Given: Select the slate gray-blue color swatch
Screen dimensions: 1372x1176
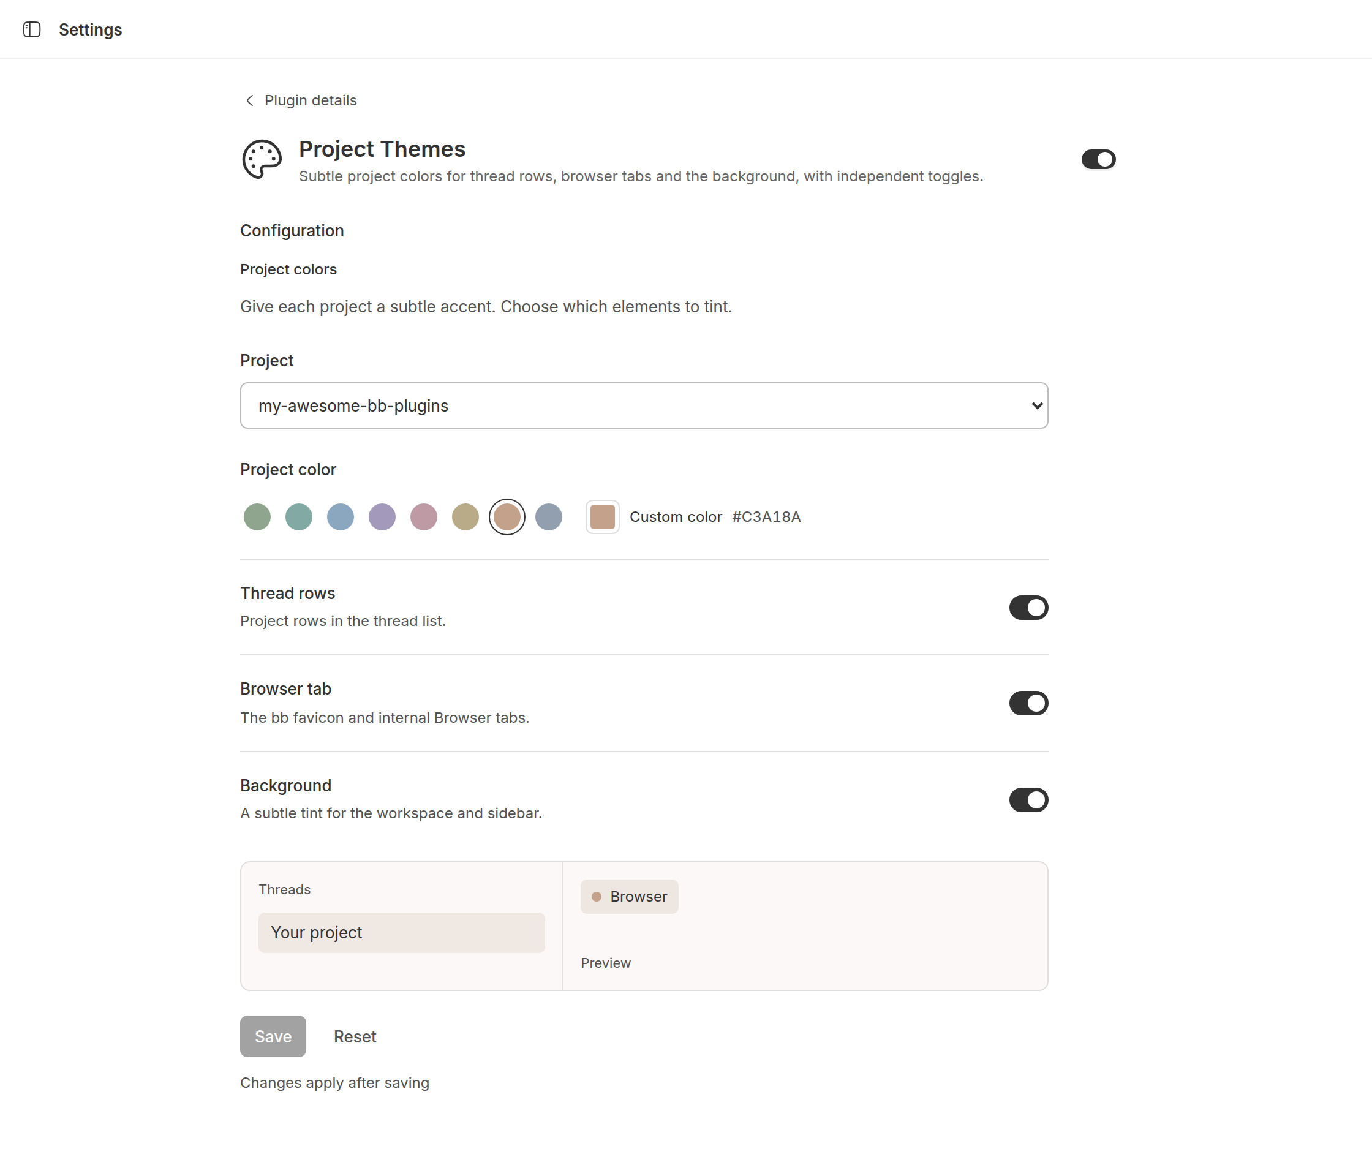Looking at the screenshot, I should pos(549,516).
